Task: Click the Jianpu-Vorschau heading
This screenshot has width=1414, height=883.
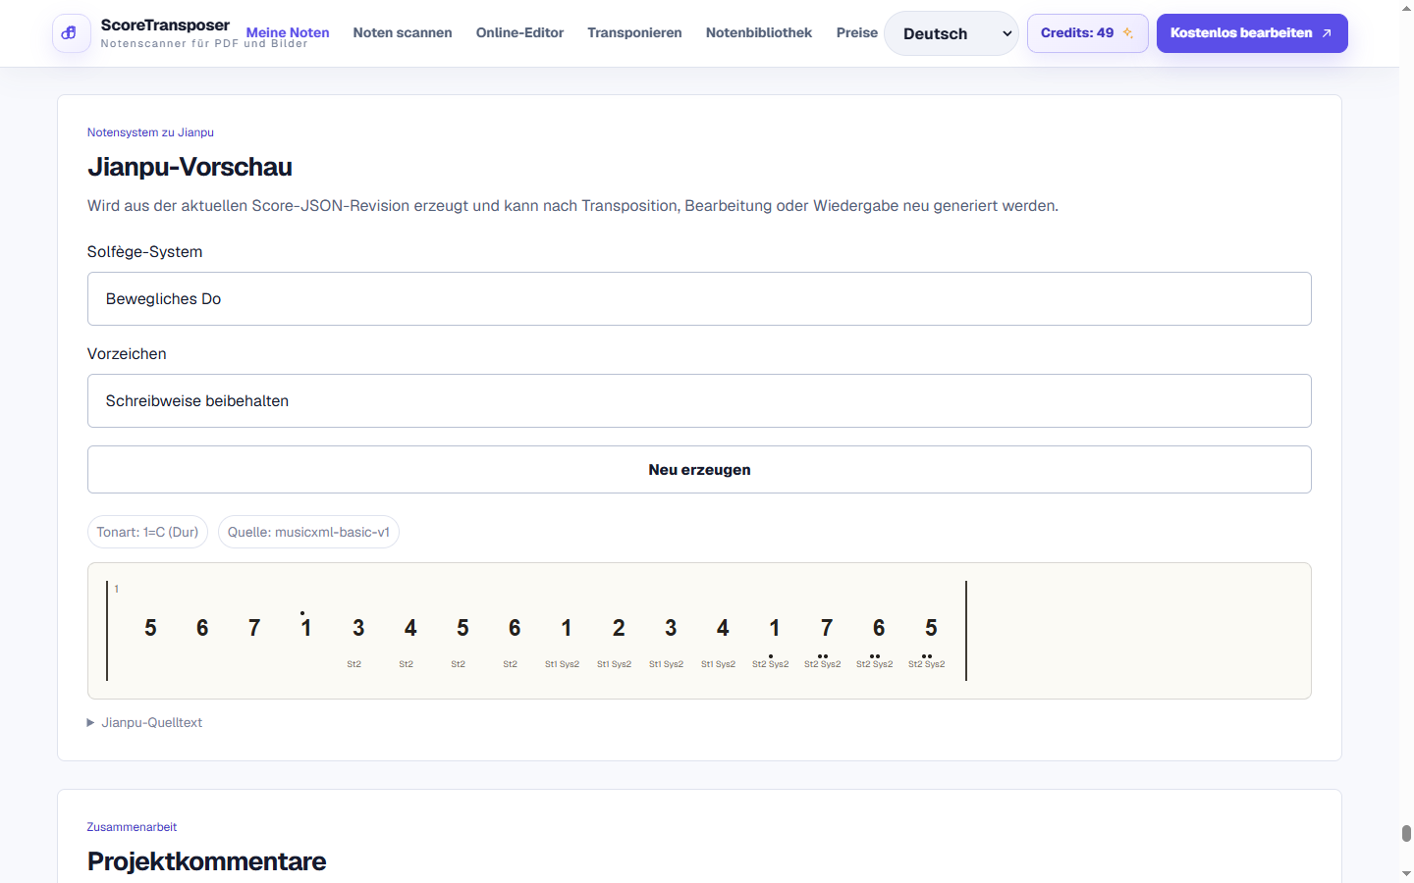Action: (x=190, y=167)
